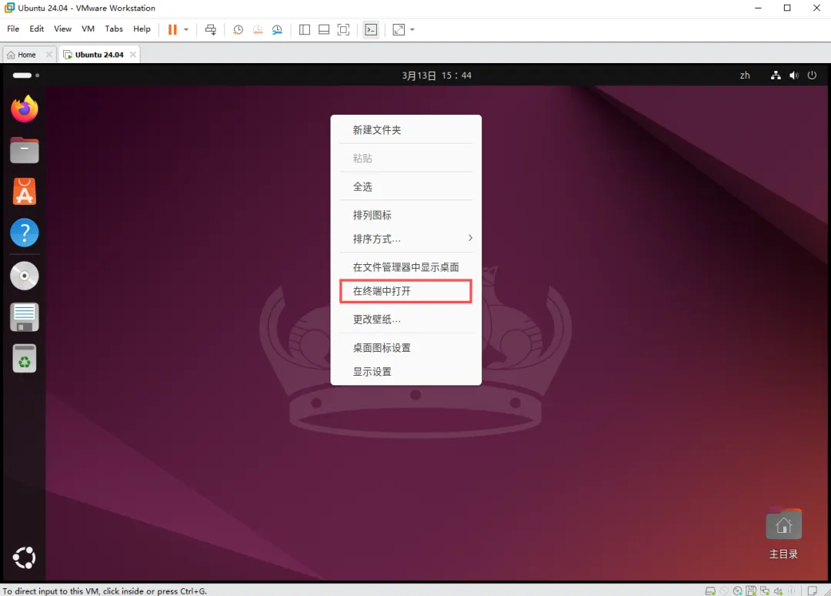The height and width of the screenshot is (596, 831).
Task: Open the date and time panel
Action: 436,75
